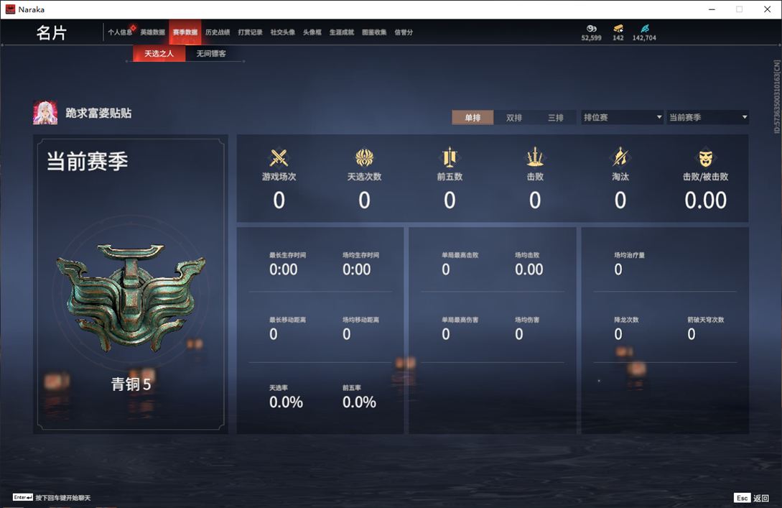The image size is (782, 508).
Task: Click the 0.00 击败/被击败 ratio value
Action: click(x=705, y=200)
